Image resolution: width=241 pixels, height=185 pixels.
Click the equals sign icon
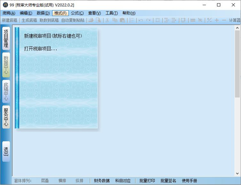point(192,20)
